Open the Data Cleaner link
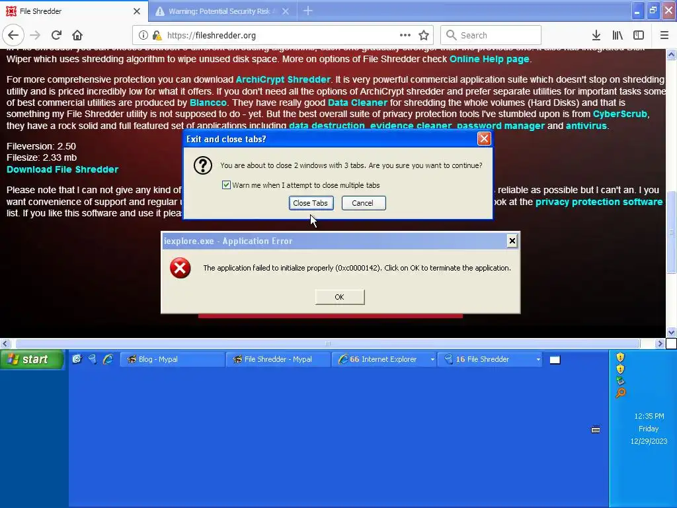Viewport: 677px width, 508px height. coord(358,103)
